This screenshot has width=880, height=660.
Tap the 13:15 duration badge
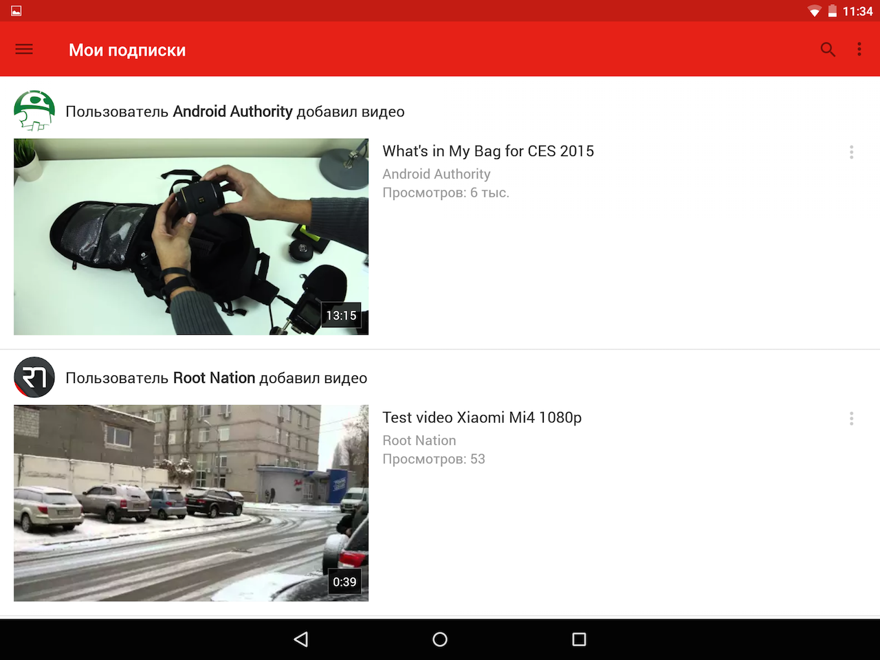tap(341, 316)
